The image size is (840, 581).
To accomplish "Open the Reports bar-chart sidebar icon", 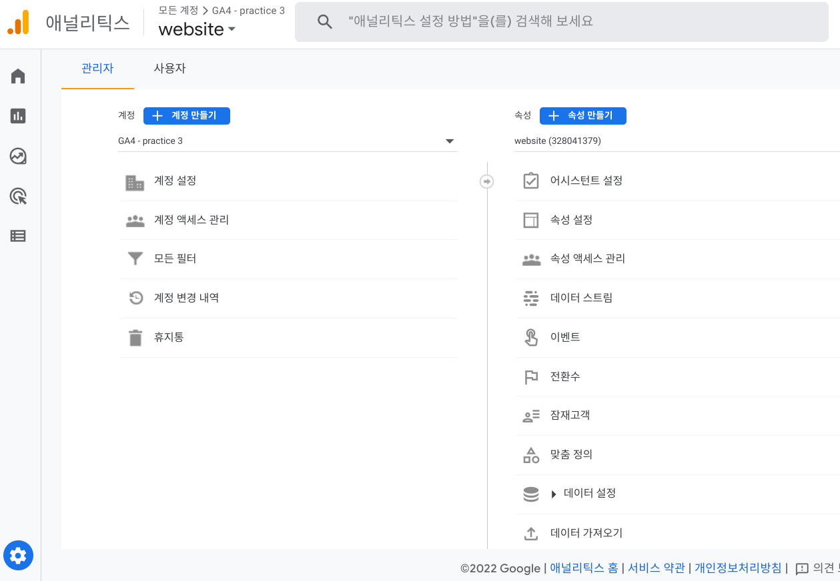I will pyautogui.click(x=18, y=116).
